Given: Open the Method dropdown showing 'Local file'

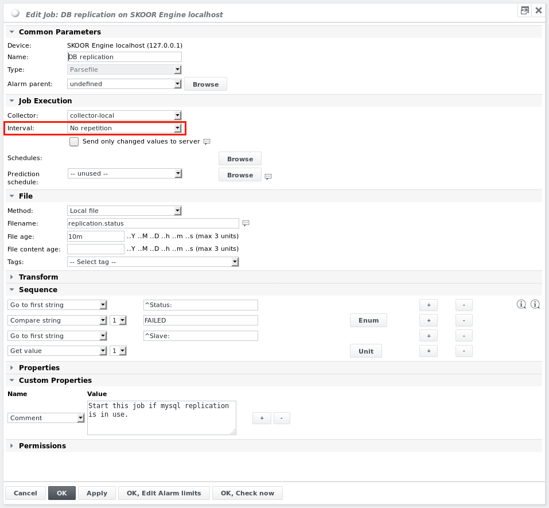Looking at the screenshot, I should (x=177, y=211).
